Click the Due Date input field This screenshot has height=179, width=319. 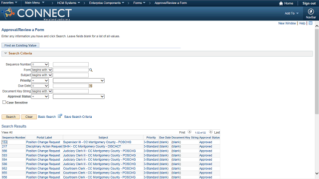click(x=71, y=86)
